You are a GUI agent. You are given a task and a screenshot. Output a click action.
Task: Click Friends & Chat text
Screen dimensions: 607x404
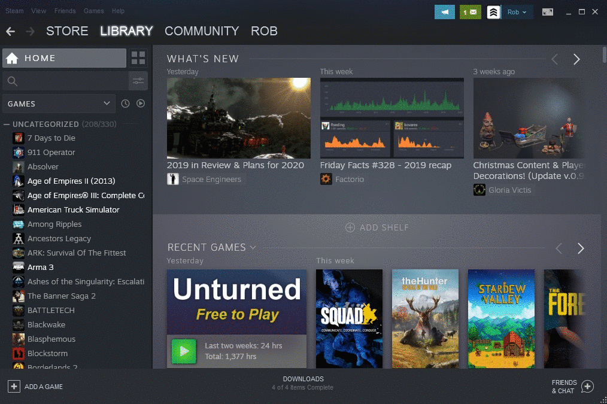[x=564, y=387]
